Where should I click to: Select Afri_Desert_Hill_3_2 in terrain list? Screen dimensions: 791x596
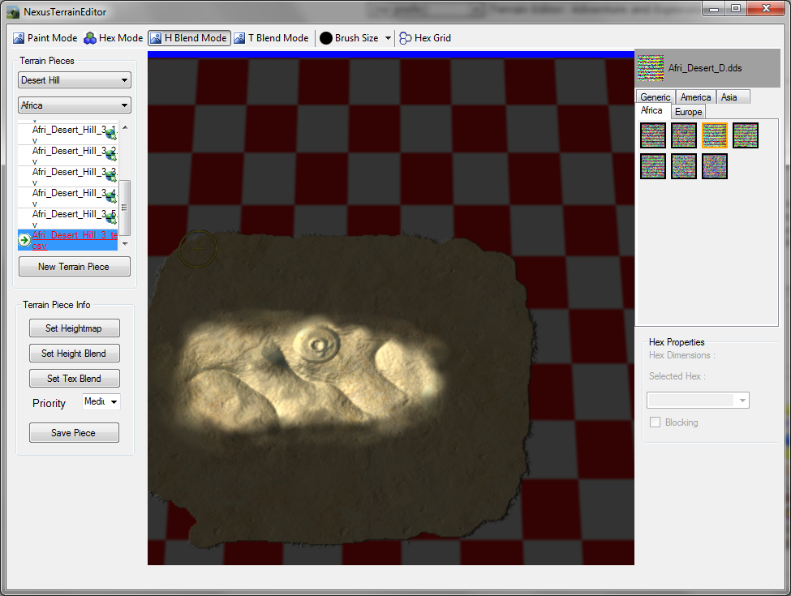67,154
